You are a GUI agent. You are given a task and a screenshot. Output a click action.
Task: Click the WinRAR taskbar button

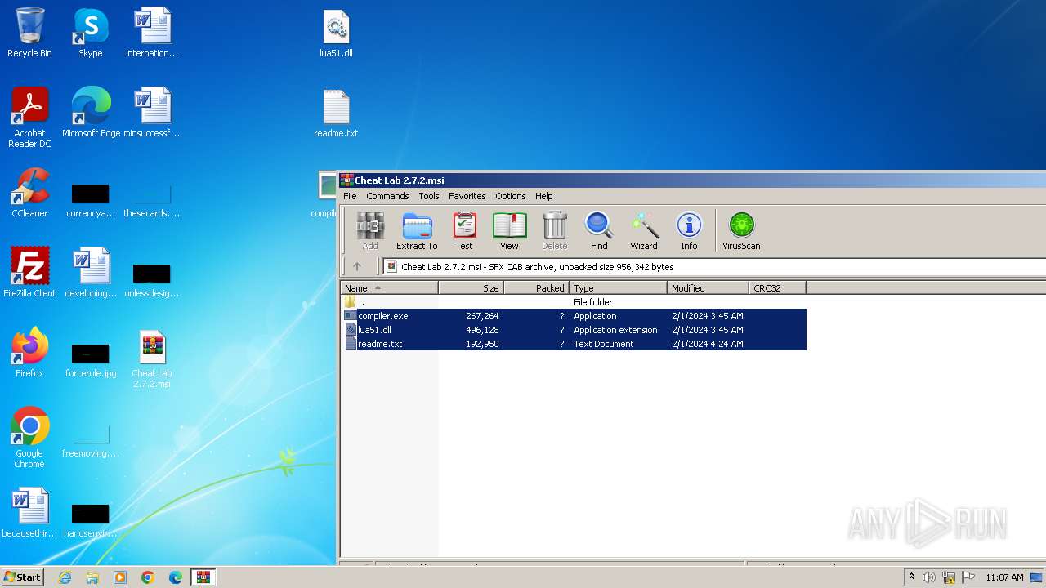tap(203, 577)
